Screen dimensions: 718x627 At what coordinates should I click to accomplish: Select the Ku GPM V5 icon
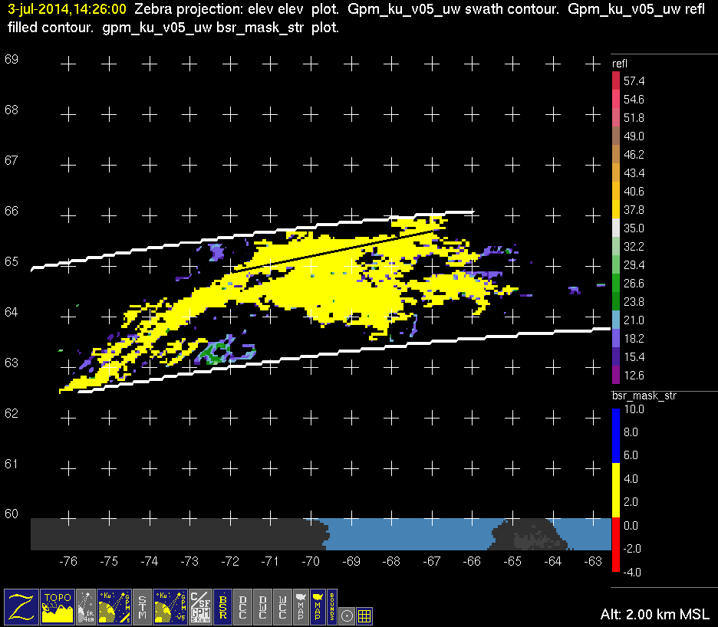tap(170, 606)
